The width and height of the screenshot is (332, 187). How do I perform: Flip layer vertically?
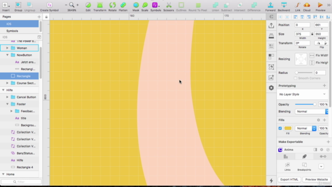click(x=325, y=43)
